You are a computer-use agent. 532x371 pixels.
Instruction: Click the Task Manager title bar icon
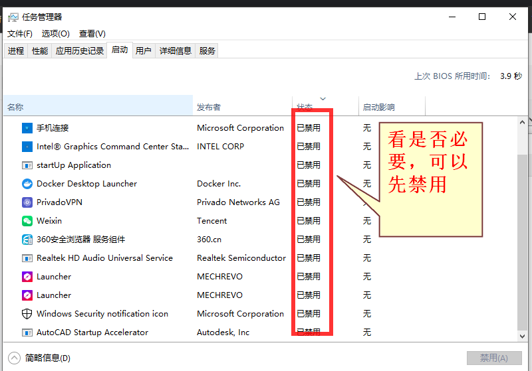tap(13, 17)
